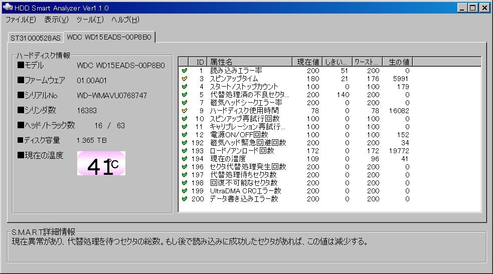The image size is (493, 274).
Task: Click the 41°C temperature display
Action: coord(101,163)
